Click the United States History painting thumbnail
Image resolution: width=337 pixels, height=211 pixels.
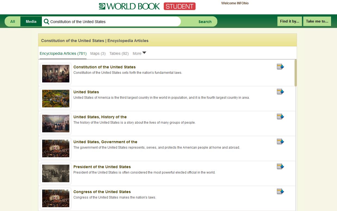[x=56, y=123]
